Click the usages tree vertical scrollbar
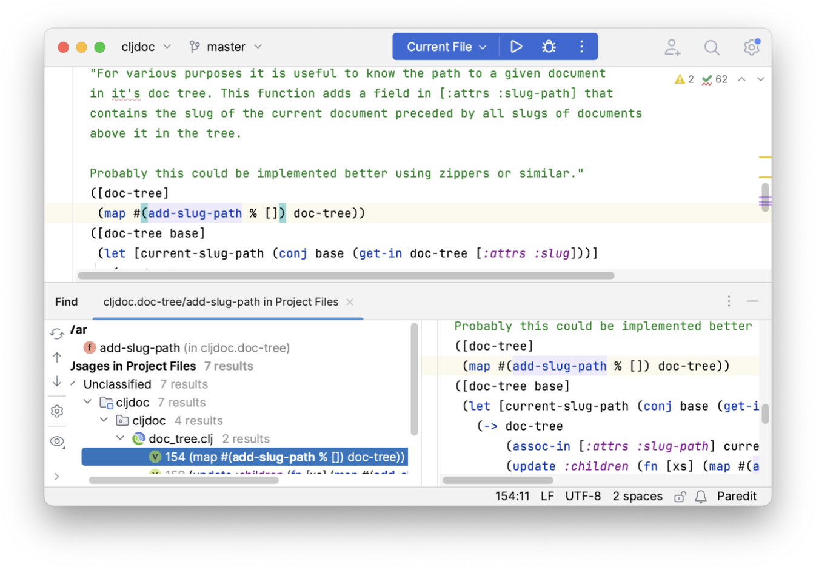Viewport: 816px width, 567px height. click(x=415, y=379)
